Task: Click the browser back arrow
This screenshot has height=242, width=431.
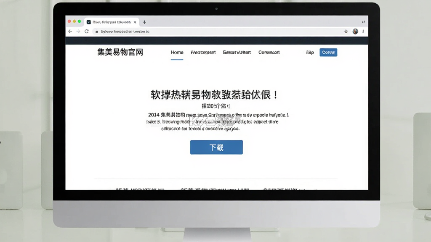Action: coord(70,32)
